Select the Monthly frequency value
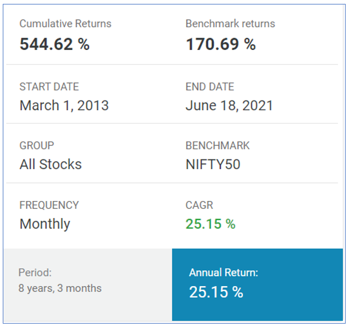The image size is (349, 327). (x=45, y=224)
